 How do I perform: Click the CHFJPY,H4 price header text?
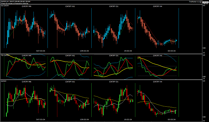point(15,2)
